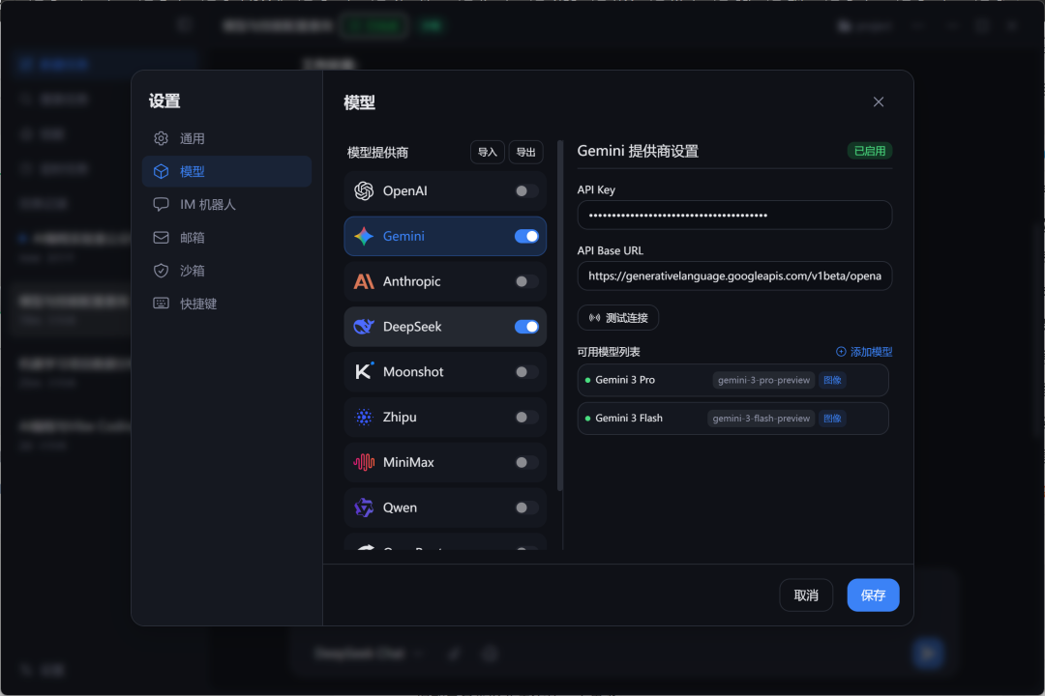Open the 沙箱 sandbox settings section
The image size is (1045, 696).
tap(226, 271)
